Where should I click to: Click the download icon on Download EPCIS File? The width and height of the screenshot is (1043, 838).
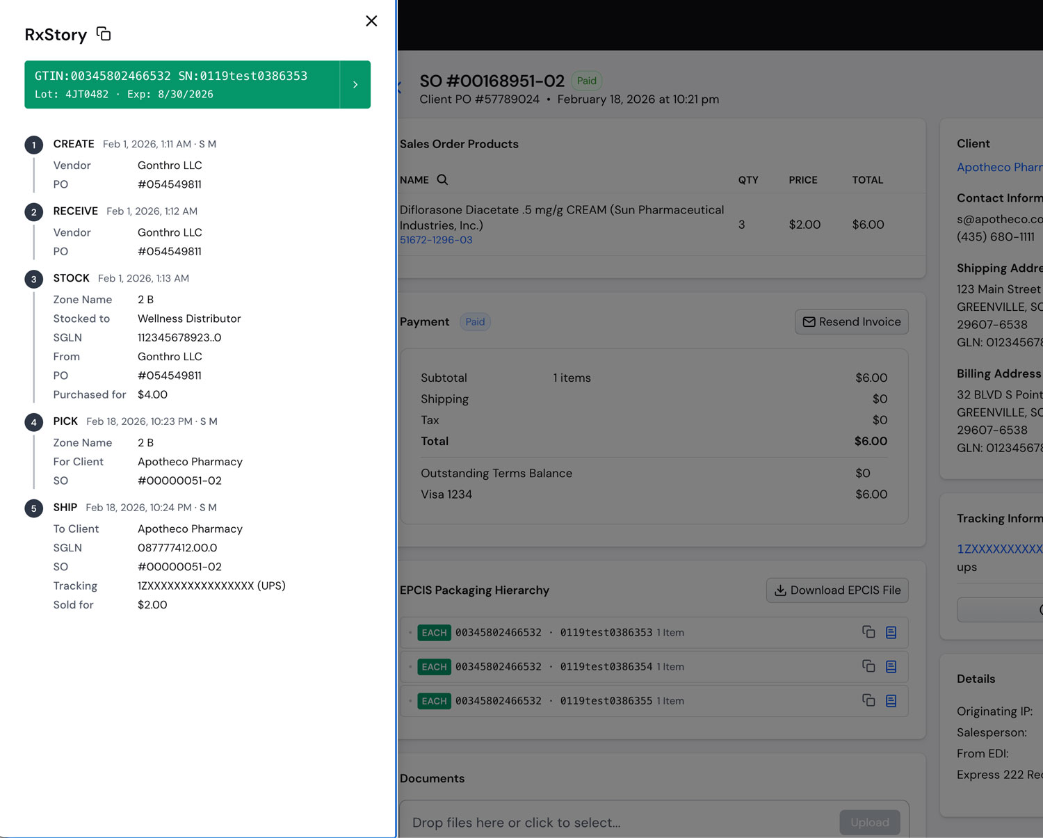tap(780, 590)
